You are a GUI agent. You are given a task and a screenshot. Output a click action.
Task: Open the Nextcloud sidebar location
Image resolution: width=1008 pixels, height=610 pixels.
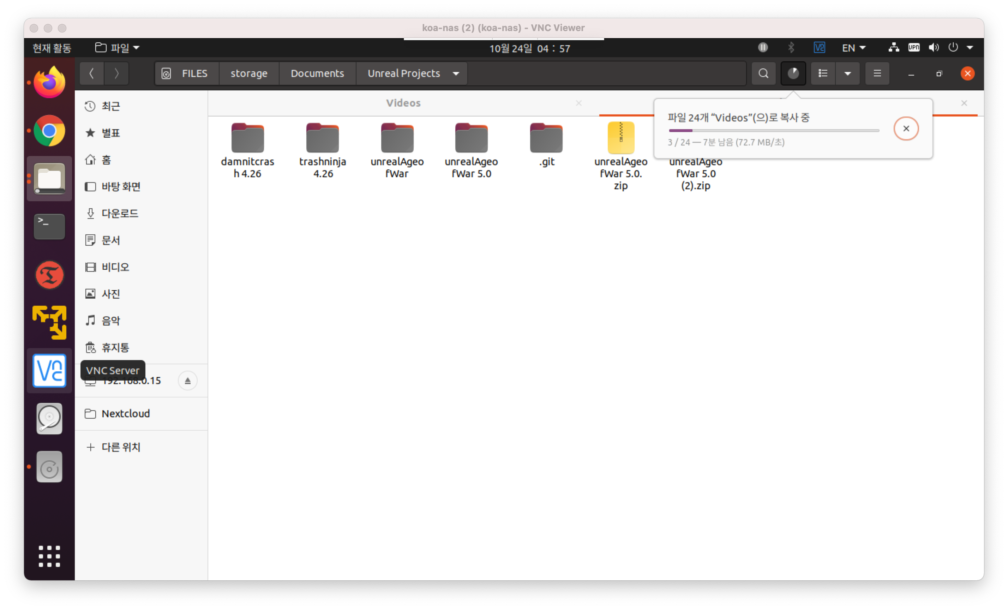[x=126, y=414]
